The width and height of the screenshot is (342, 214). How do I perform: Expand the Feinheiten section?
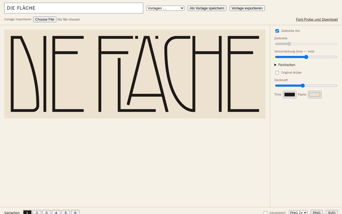tap(285, 65)
